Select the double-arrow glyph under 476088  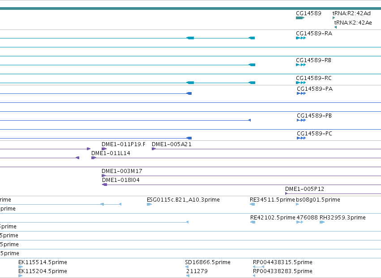tap(300, 222)
